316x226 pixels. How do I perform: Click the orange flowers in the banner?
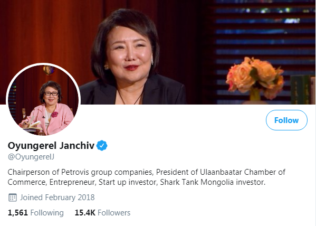255,78
